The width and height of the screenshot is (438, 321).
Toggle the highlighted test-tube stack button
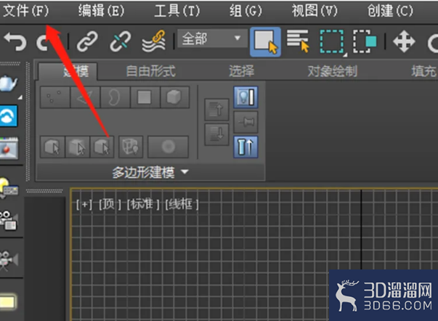246,147
